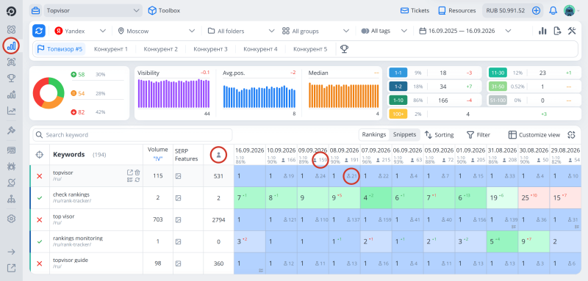Click the red-green-orange donut chart
The image size is (588, 281).
[x=48, y=93]
